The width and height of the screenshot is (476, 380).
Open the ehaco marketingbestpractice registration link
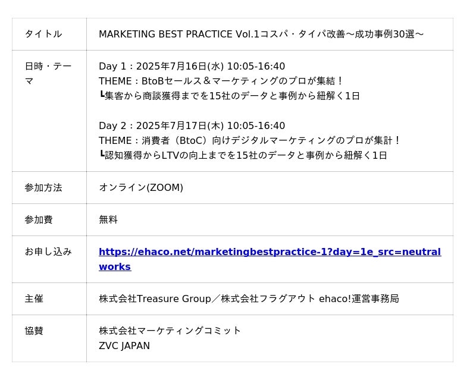click(269, 252)
